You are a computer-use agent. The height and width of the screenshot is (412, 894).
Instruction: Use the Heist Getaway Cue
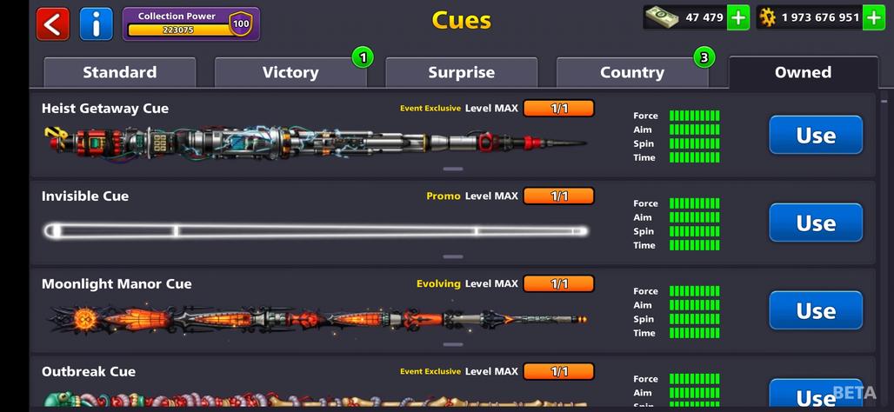[x=816, y=135]
